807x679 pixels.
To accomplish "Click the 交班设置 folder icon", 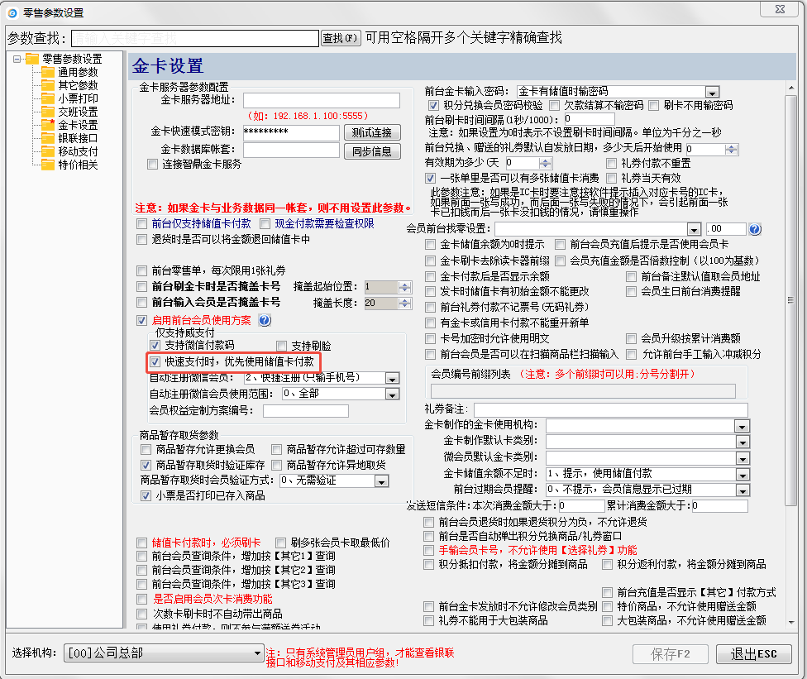I will coord(48,112).
